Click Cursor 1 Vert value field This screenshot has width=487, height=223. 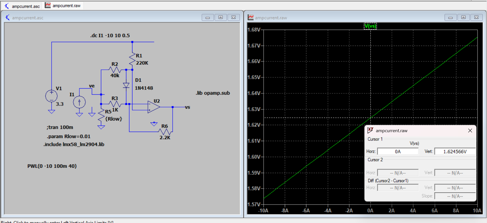click(455, 151)
